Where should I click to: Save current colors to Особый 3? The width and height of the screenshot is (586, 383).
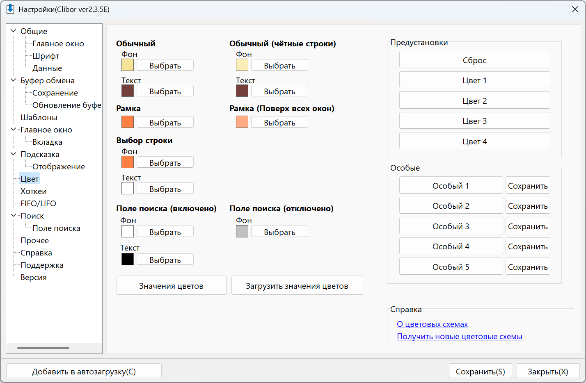tap(528, 226)
